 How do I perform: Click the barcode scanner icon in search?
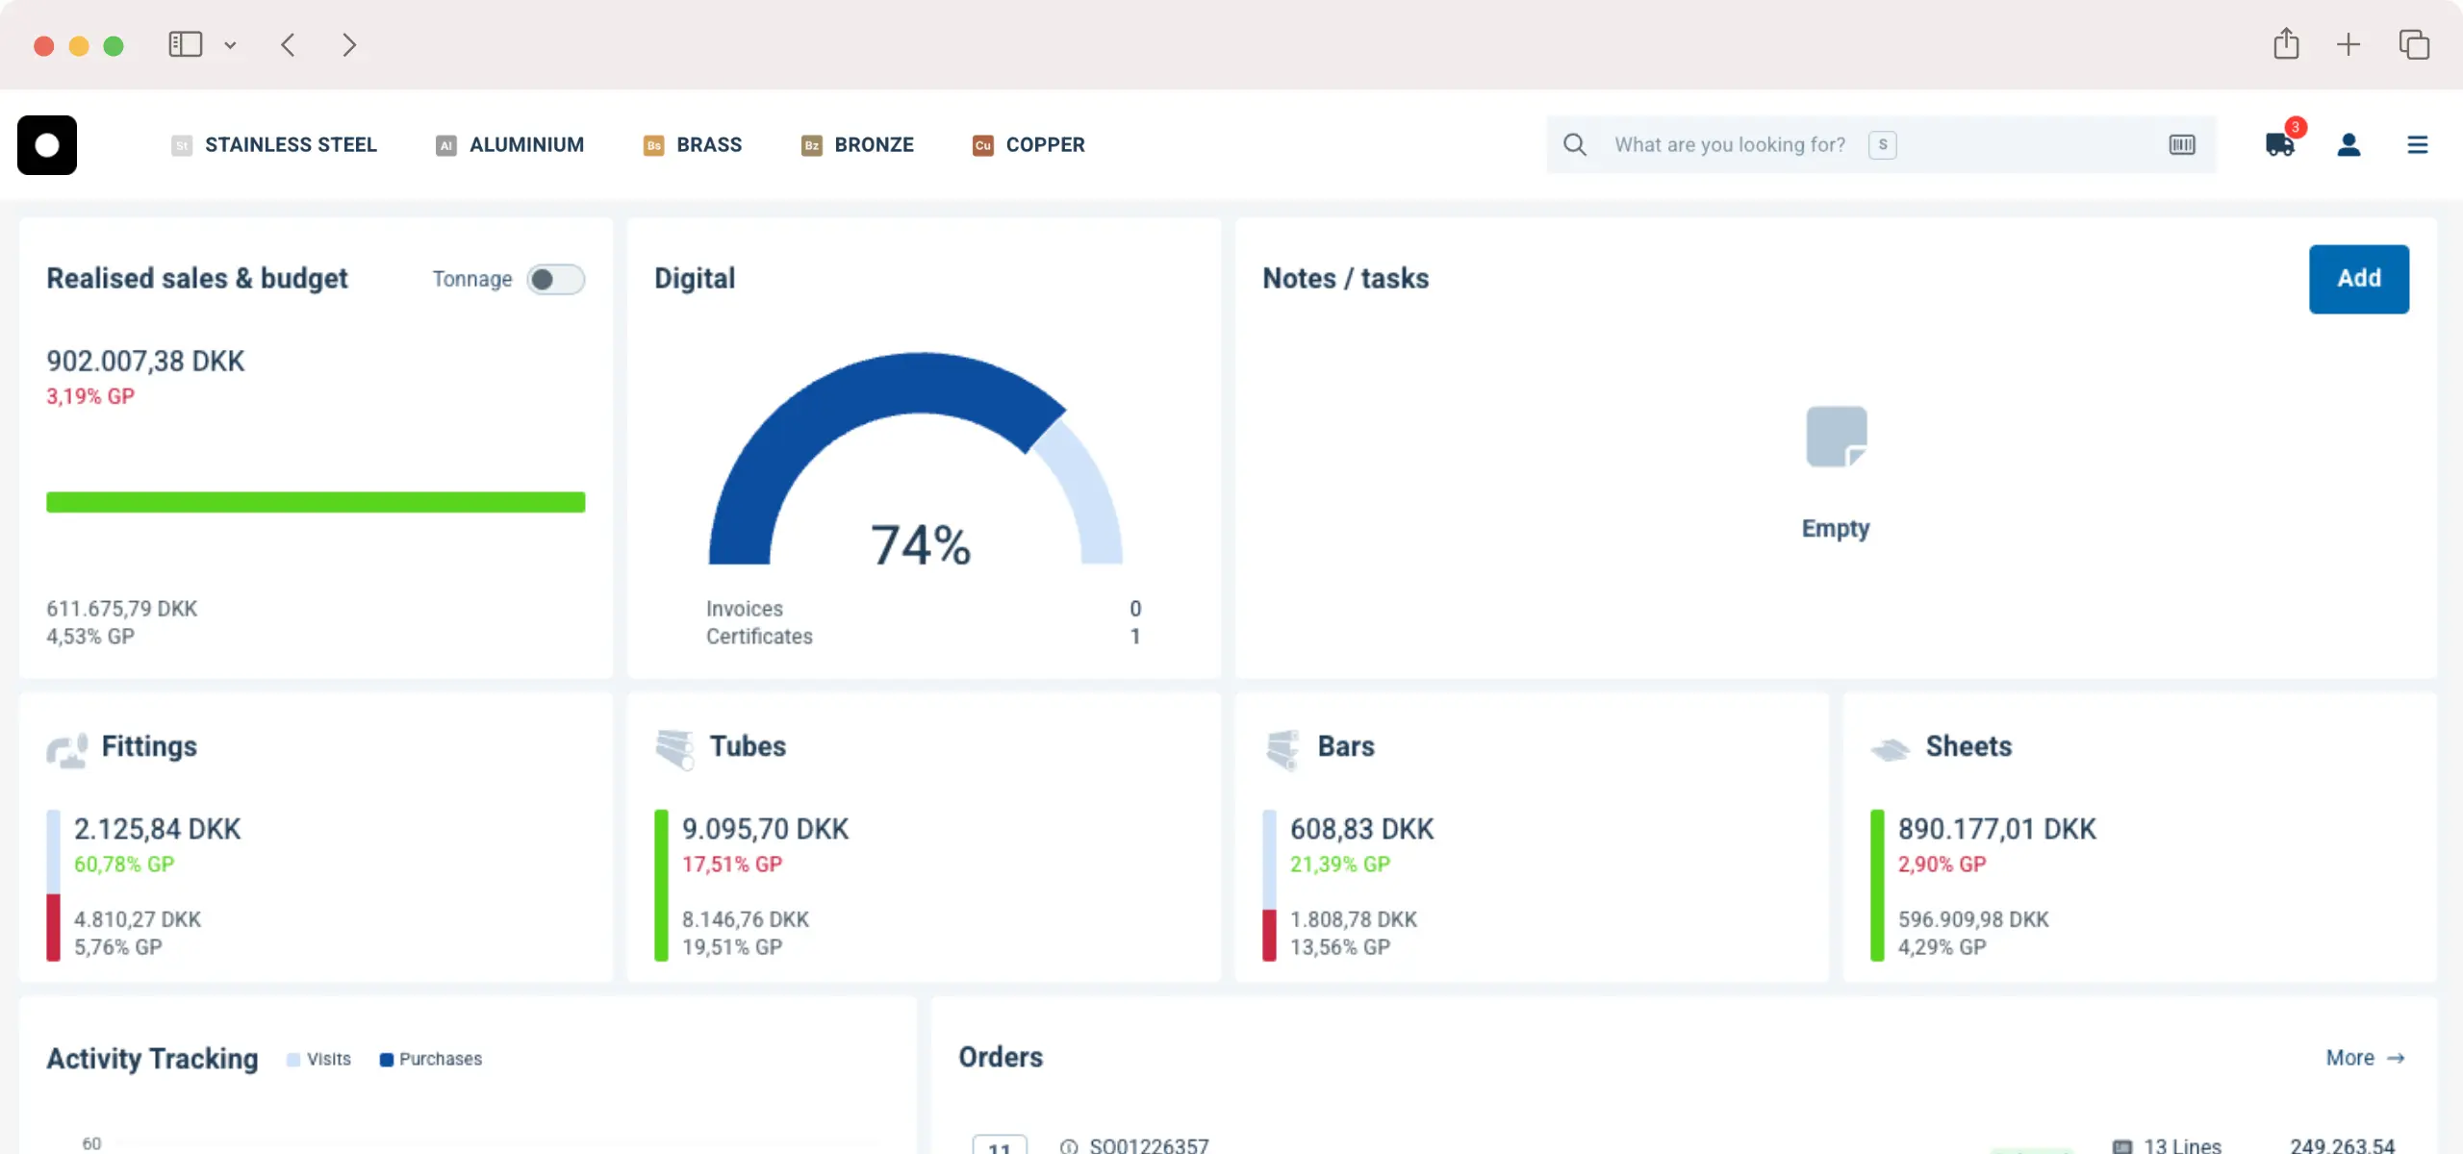[2181, 145]
